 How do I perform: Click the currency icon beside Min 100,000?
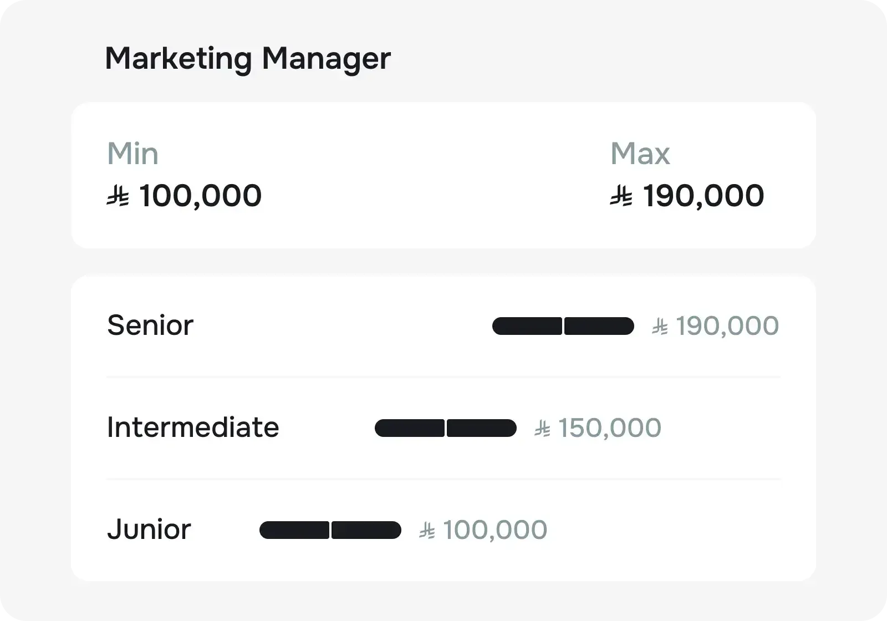pos(118,196)
